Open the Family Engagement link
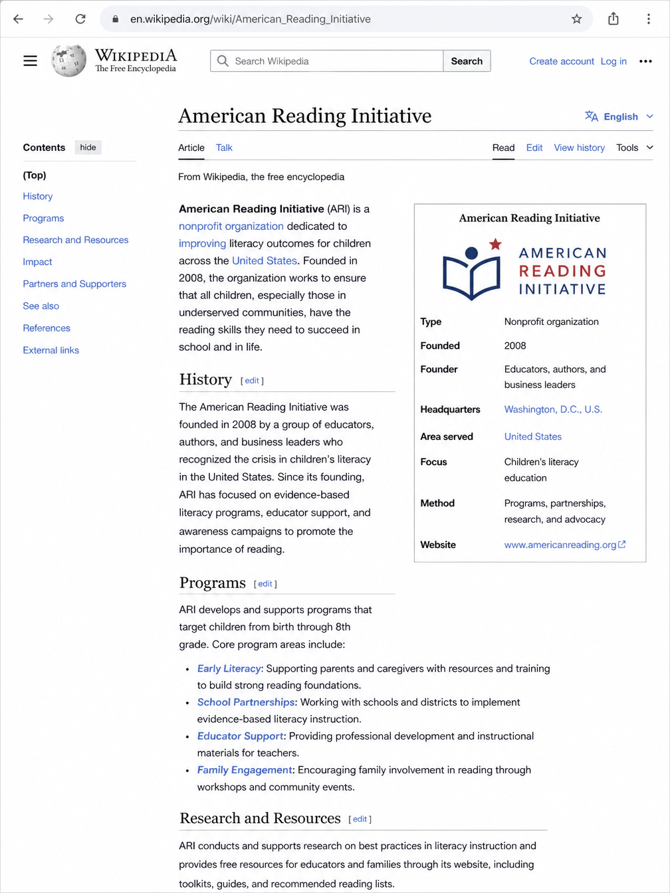Image resolution: width=670 pixels, height=893 pixels. point(245,770)
